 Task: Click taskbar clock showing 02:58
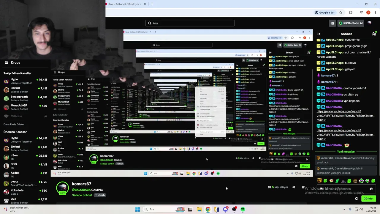[371, 209]
